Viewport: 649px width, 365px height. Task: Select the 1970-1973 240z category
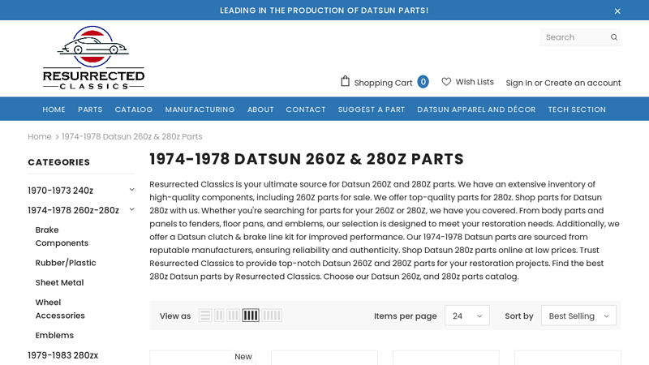click(x=60, y=191)
